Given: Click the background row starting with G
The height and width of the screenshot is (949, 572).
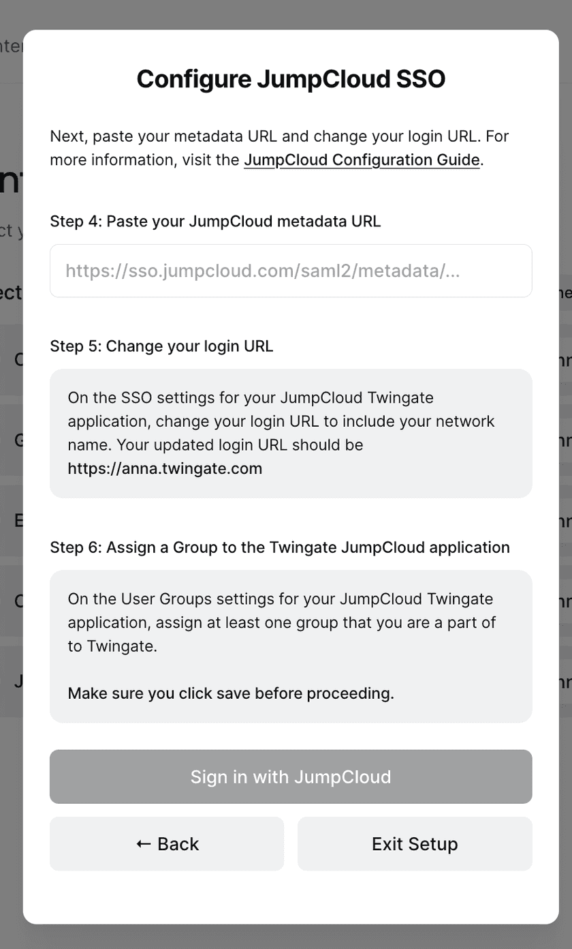Looking at the screenshot, I should pos(11,440).
